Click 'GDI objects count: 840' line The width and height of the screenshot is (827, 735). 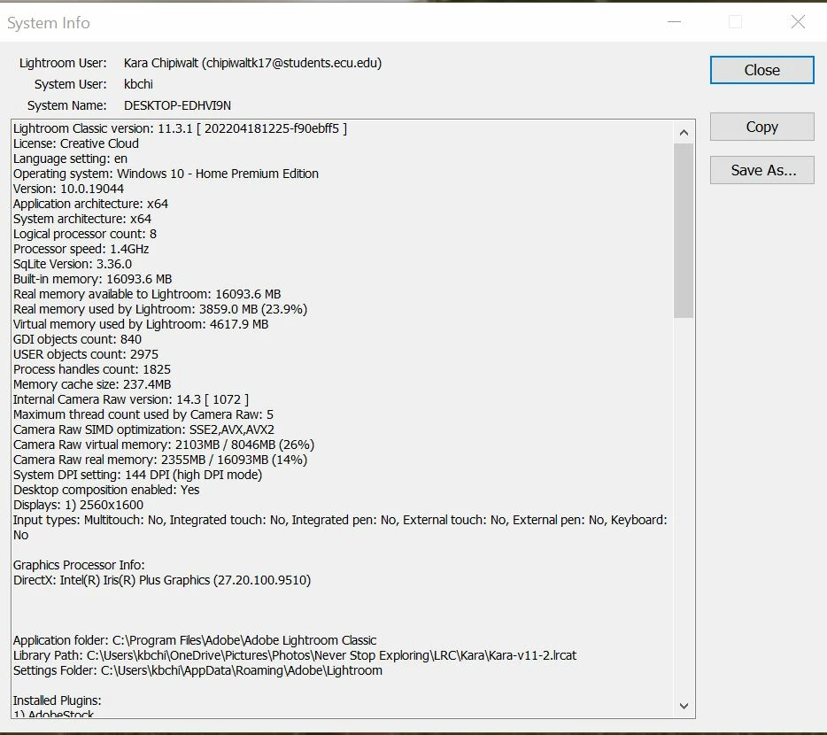78,339
